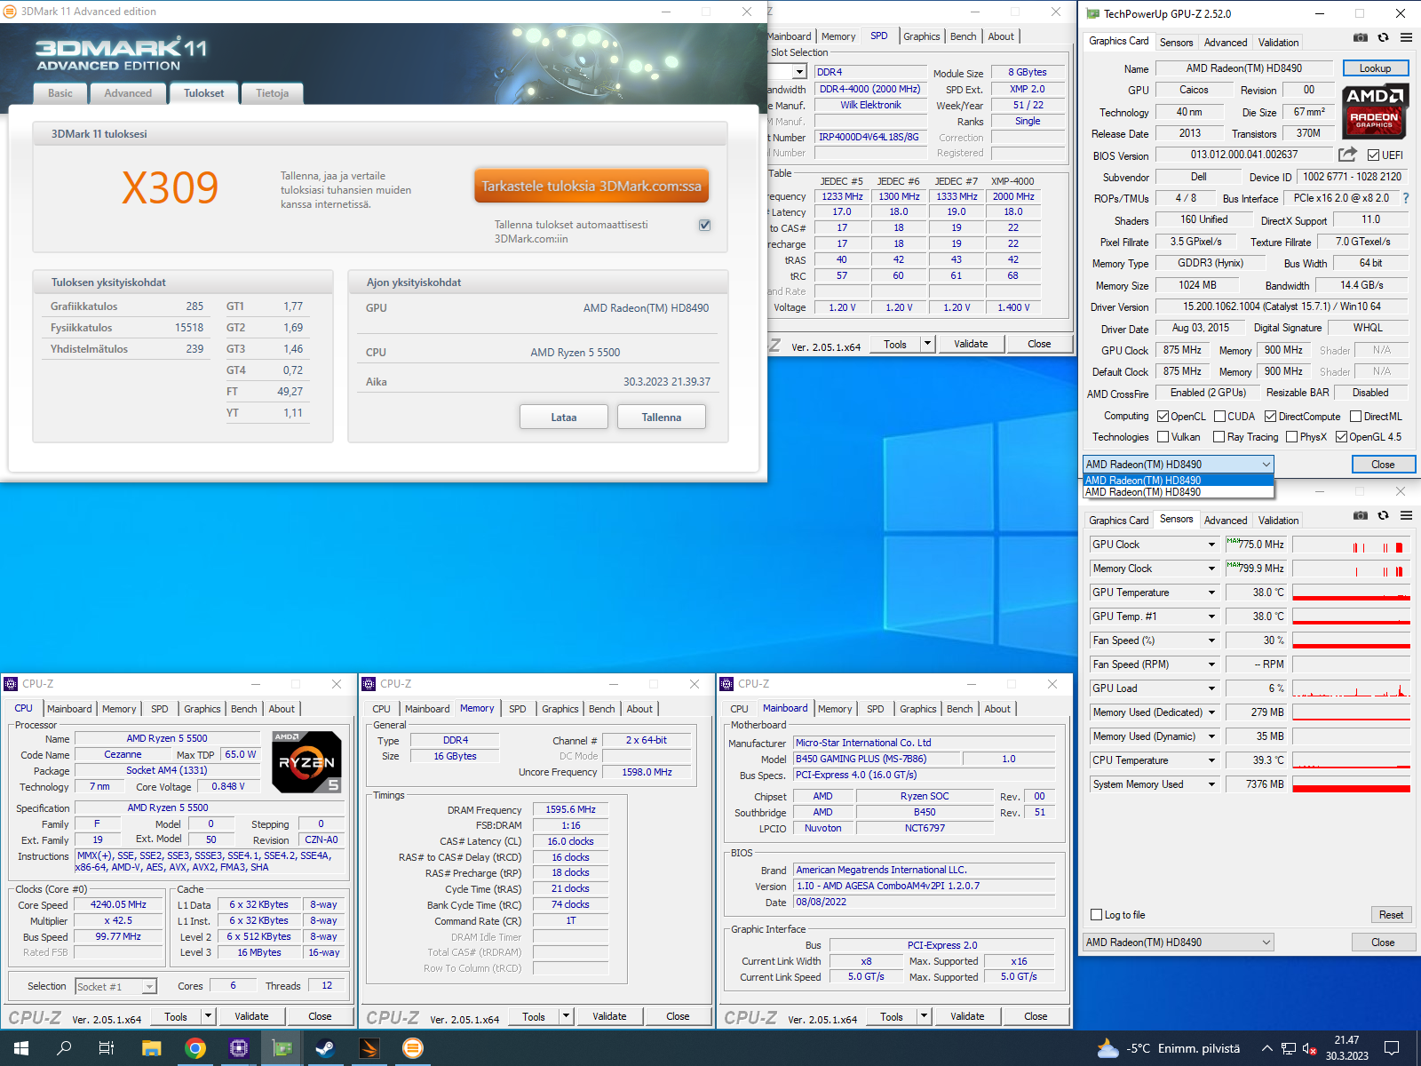Toggle the PhysX checkbox

coord(1292,437)
